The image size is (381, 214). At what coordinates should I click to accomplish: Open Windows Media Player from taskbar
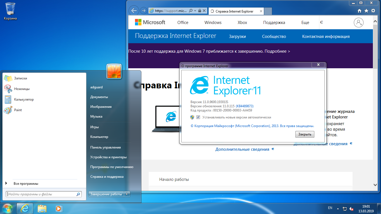point(59,208)
